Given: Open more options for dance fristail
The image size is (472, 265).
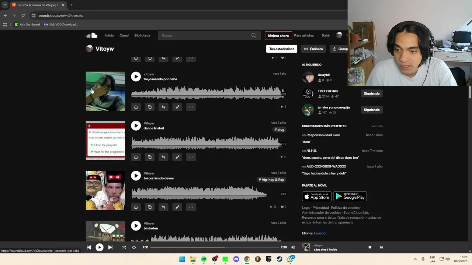Looking at the screenshot, I should point(191,157).
